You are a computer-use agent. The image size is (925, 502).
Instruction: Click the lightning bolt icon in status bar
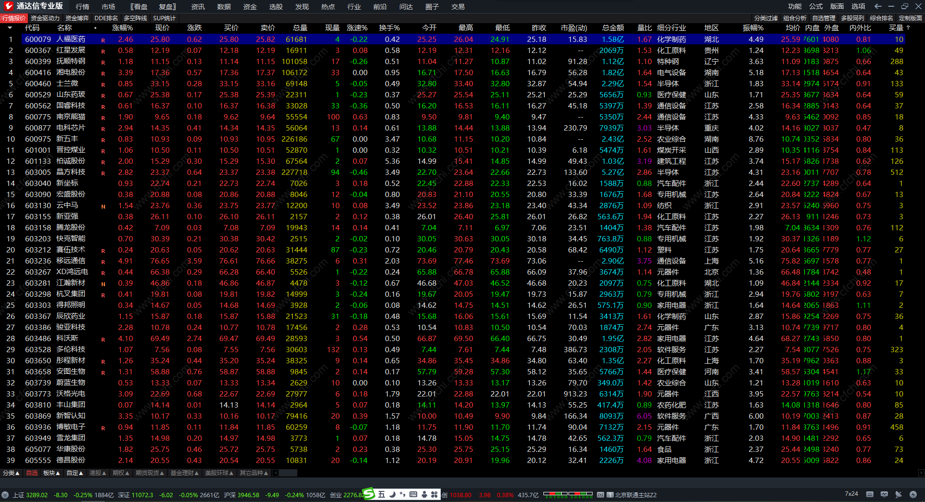913,494
